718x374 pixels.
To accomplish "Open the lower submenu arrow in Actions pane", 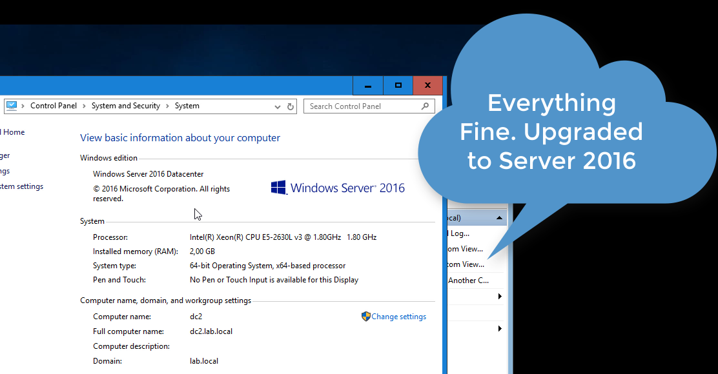I will point(500,328).
